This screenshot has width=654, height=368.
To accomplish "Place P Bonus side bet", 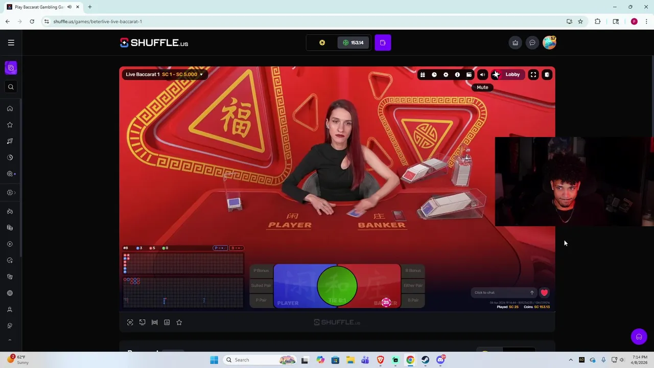I will point(261,270).
